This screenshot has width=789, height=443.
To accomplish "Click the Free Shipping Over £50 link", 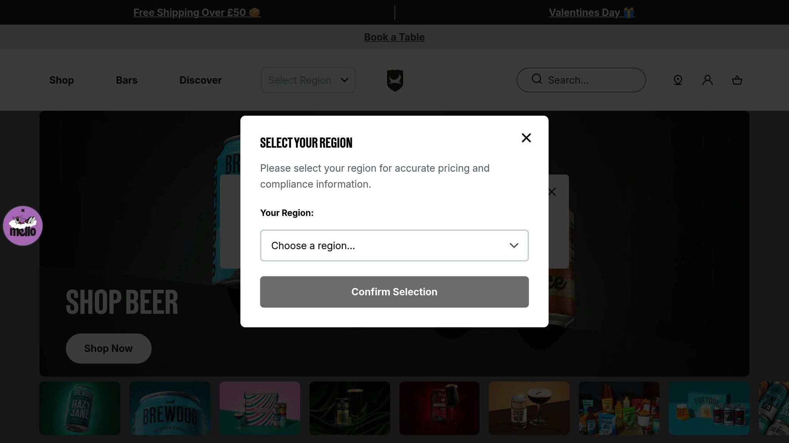I will pyautogui.click(x=197, y=12).
